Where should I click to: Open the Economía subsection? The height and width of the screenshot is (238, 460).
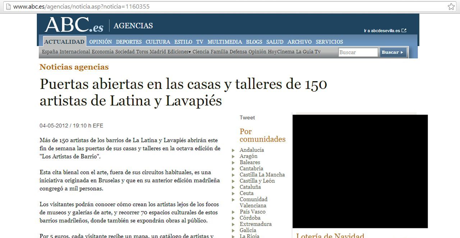103,52
